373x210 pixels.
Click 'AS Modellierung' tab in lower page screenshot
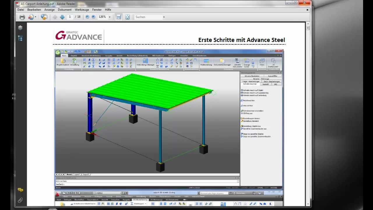point(140,200)
